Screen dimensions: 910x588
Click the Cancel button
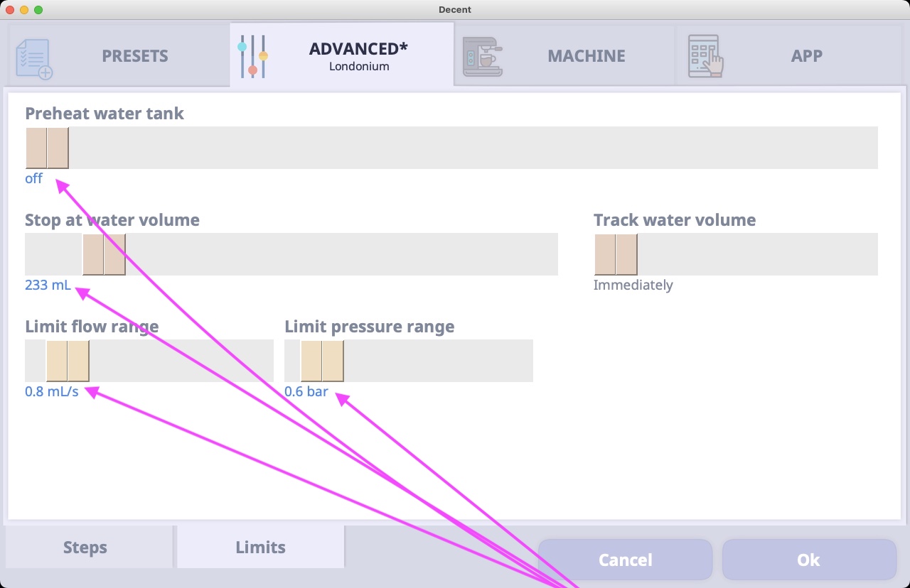click(626, 560)
